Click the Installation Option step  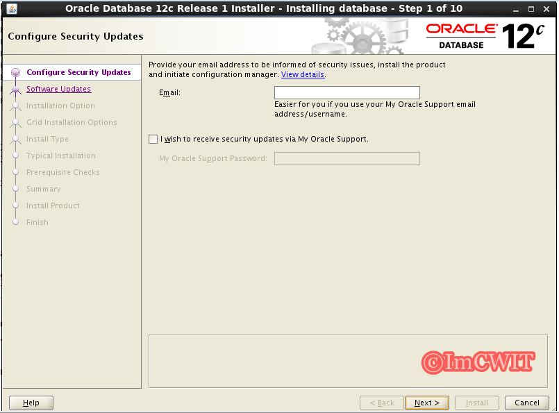60,106
